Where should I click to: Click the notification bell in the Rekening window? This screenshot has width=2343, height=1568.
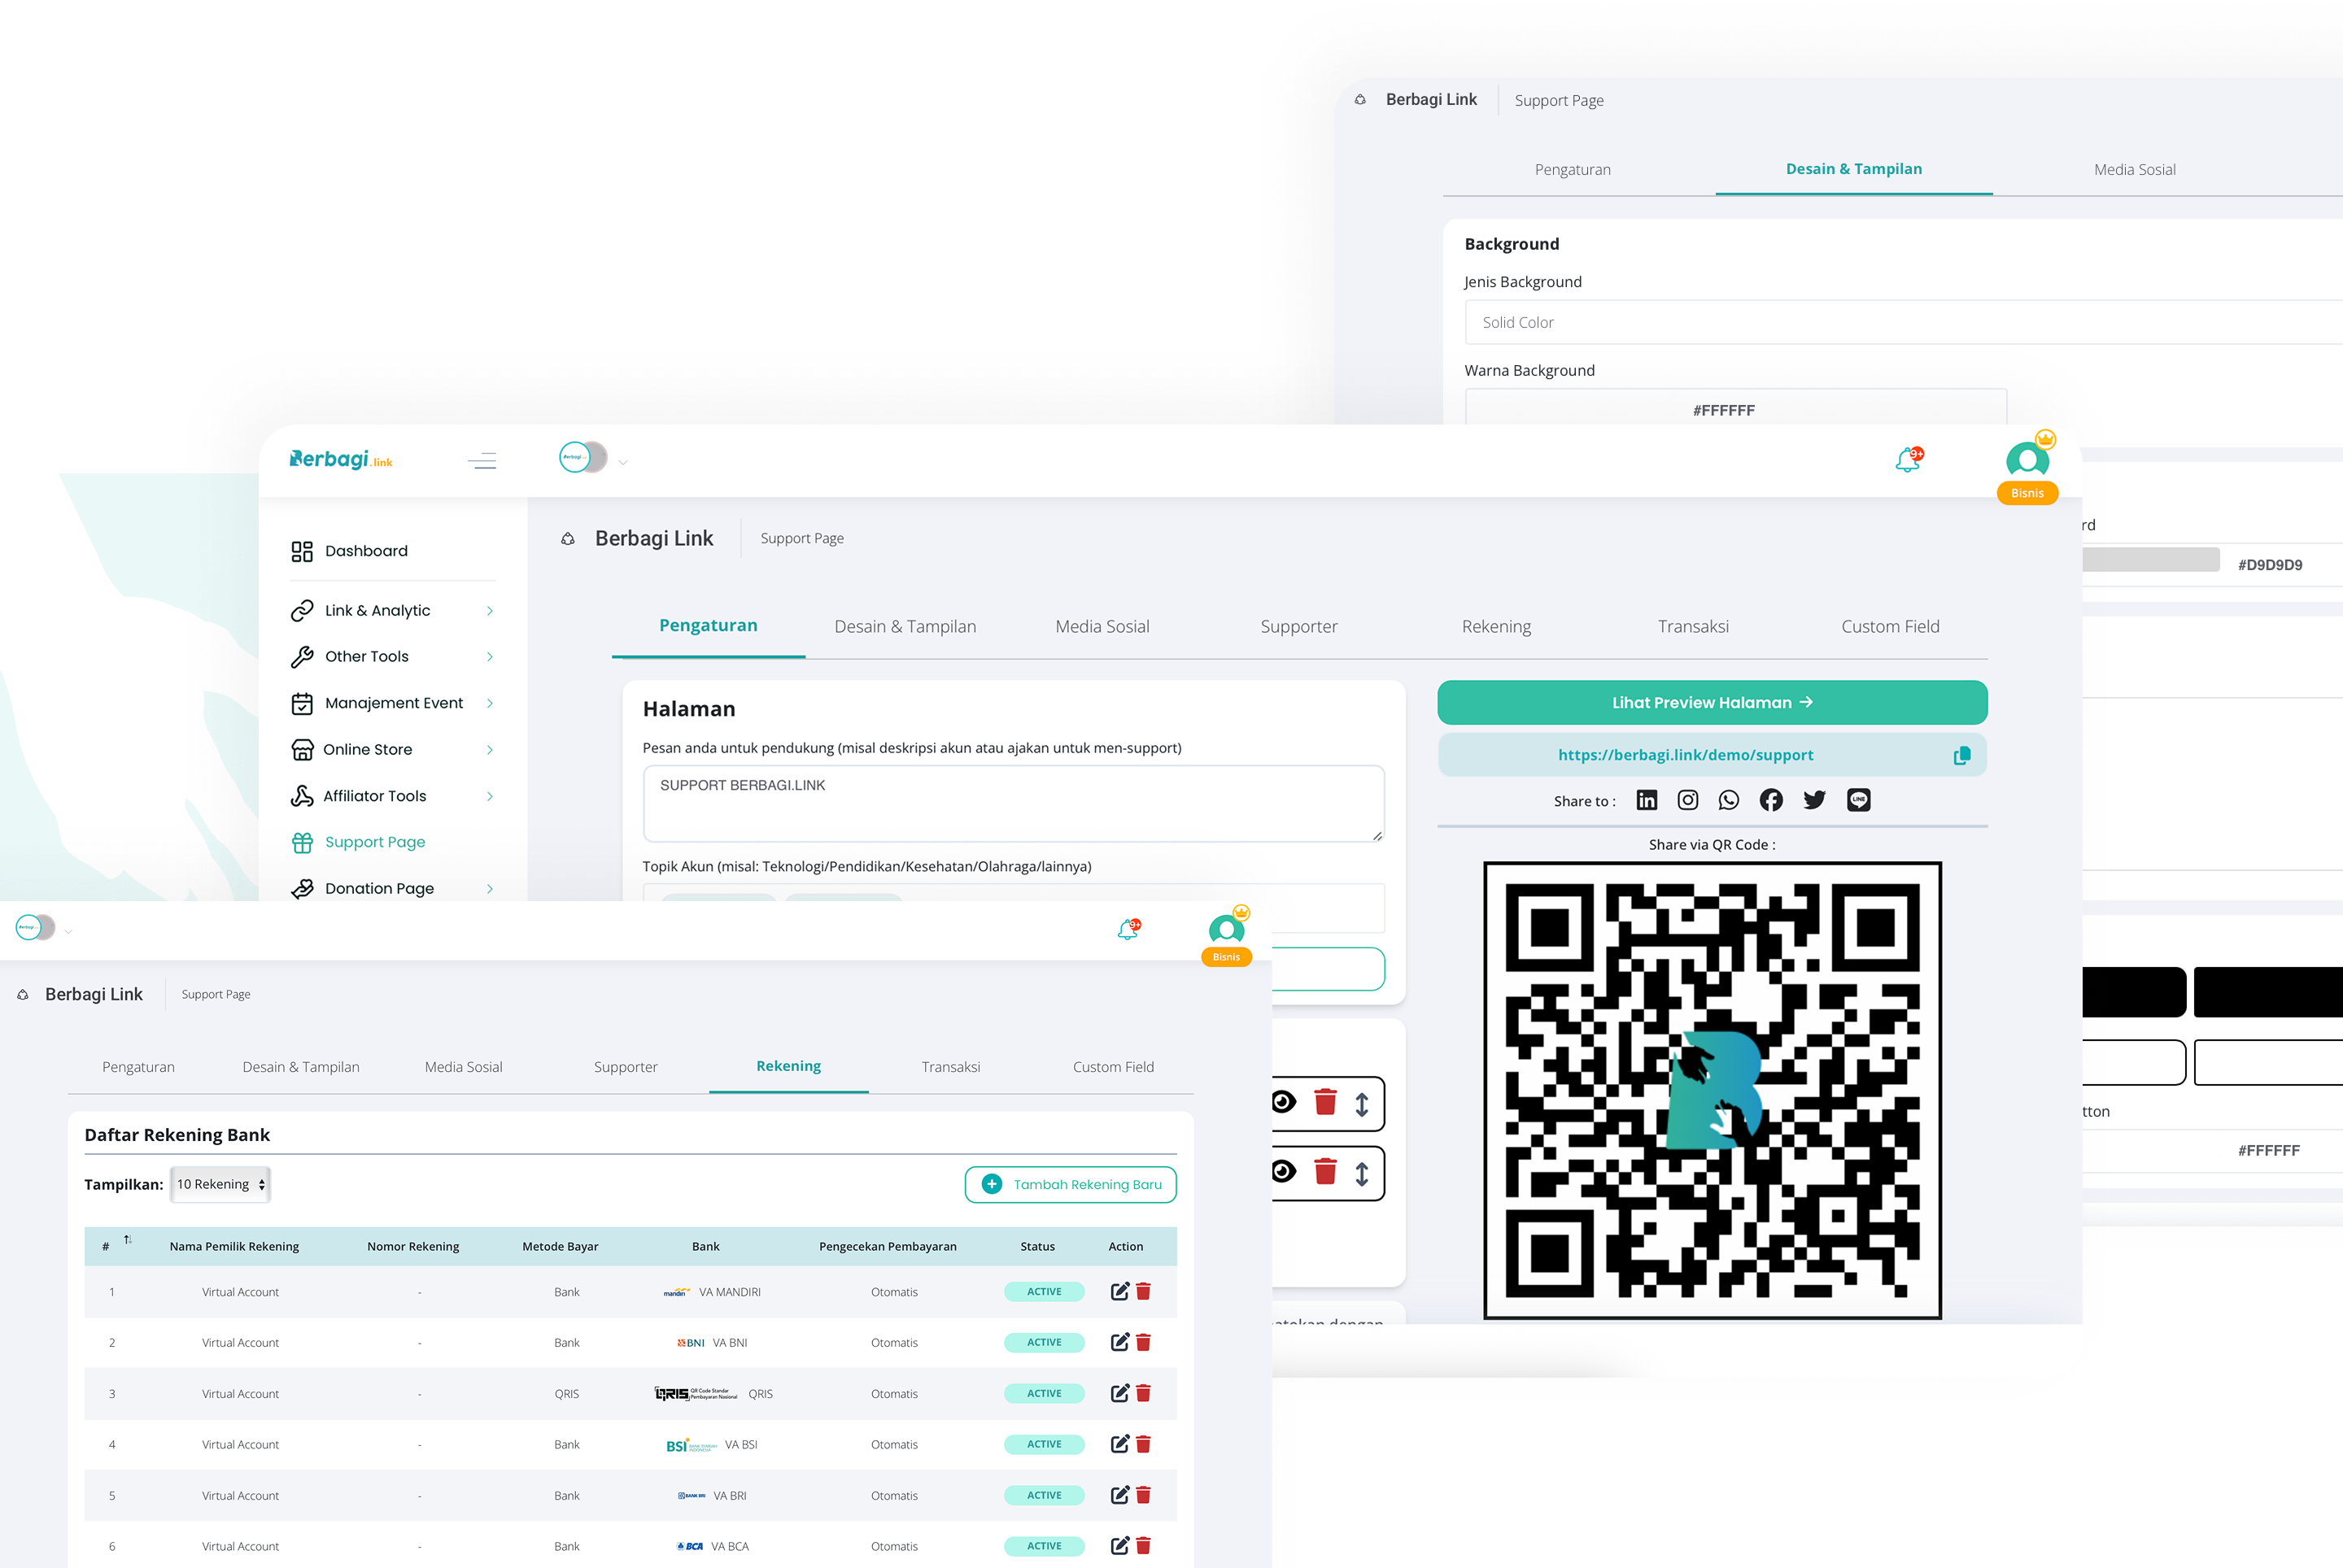1128,929
